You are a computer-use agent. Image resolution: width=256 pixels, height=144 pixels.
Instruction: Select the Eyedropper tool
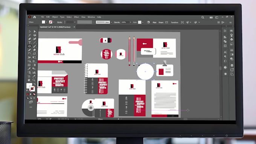tap(29, 69)
